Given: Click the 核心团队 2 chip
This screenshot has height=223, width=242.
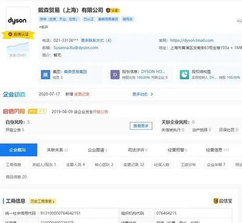Looking at the screenshot, I should (x=104, y=165).
